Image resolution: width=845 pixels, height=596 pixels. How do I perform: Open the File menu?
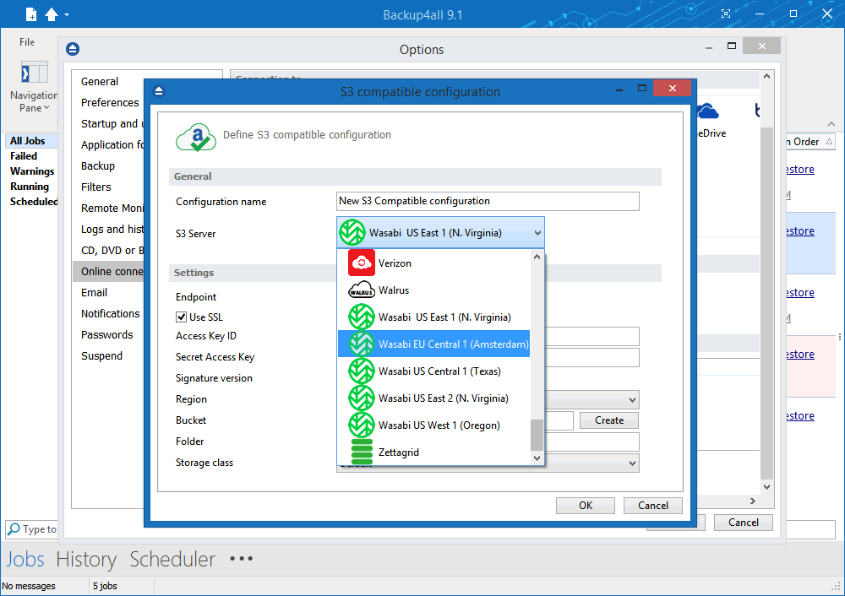(x=27, y=42)
